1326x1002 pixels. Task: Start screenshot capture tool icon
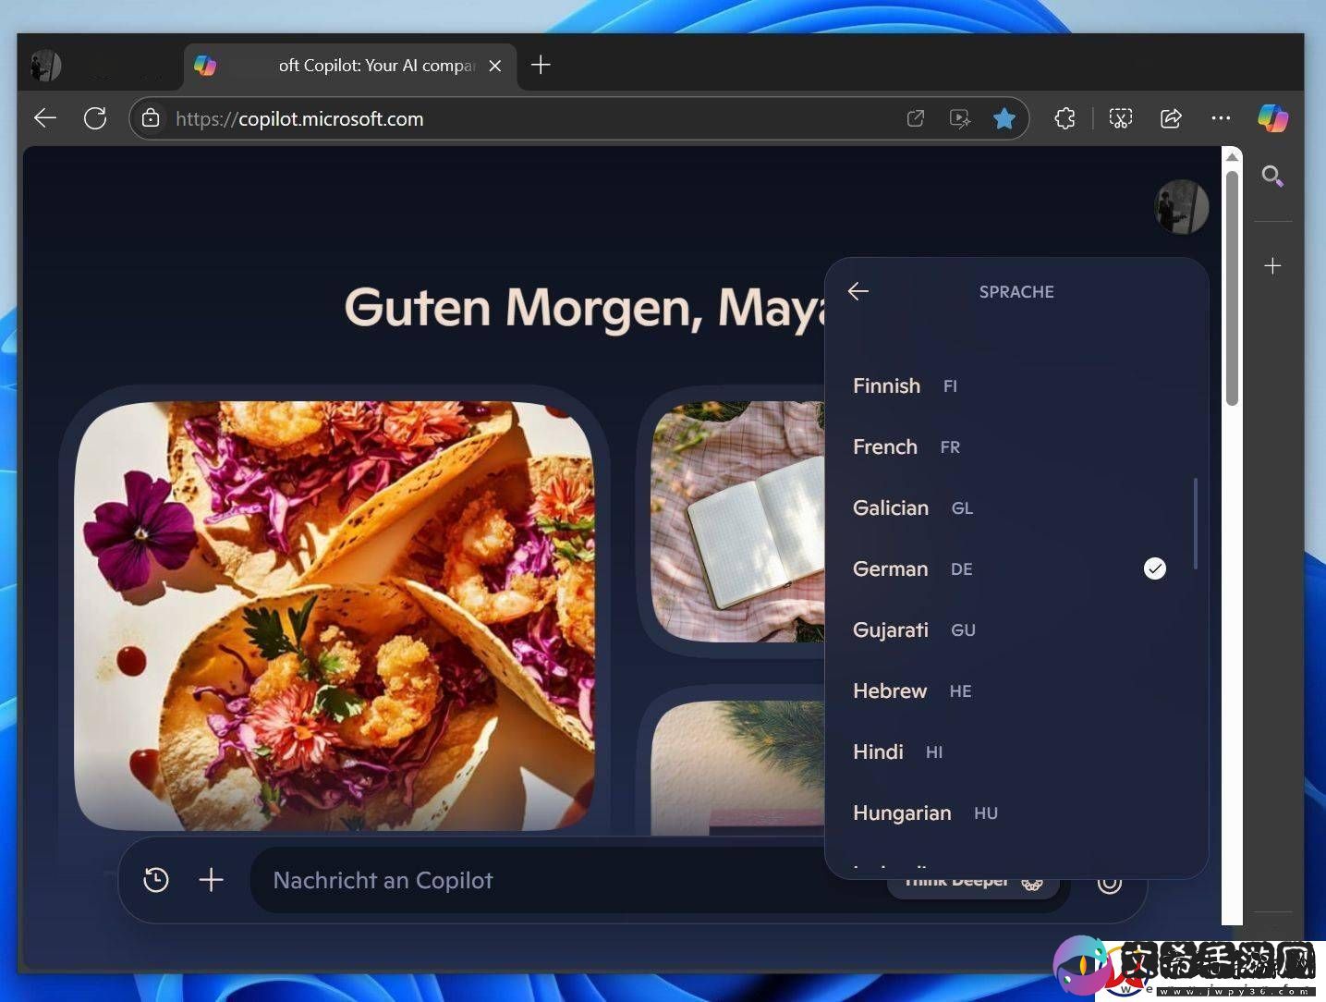[x=1120, y=118]
